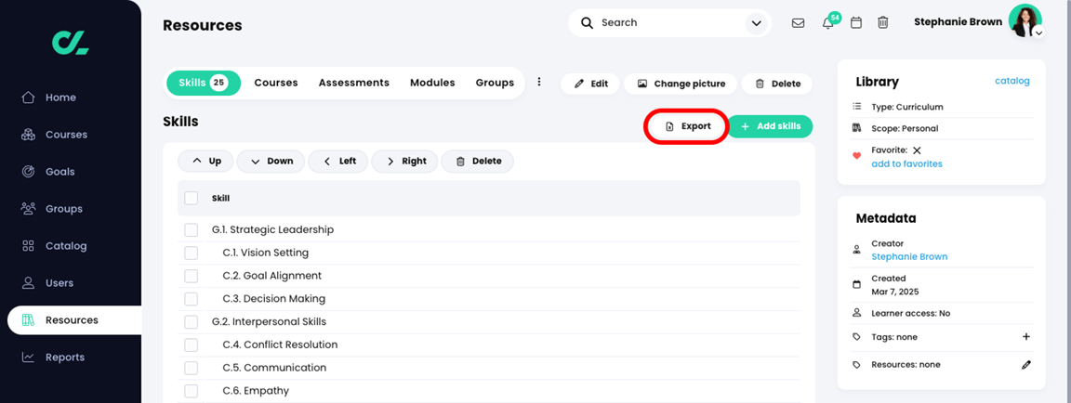Screen dimensions: 1071x403
Task: Click Stephanie Brown's profile avatar
Action: click(x=1025, y=20)
